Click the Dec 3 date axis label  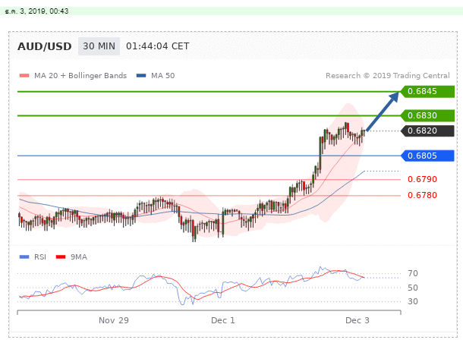[x=357, y=320]
